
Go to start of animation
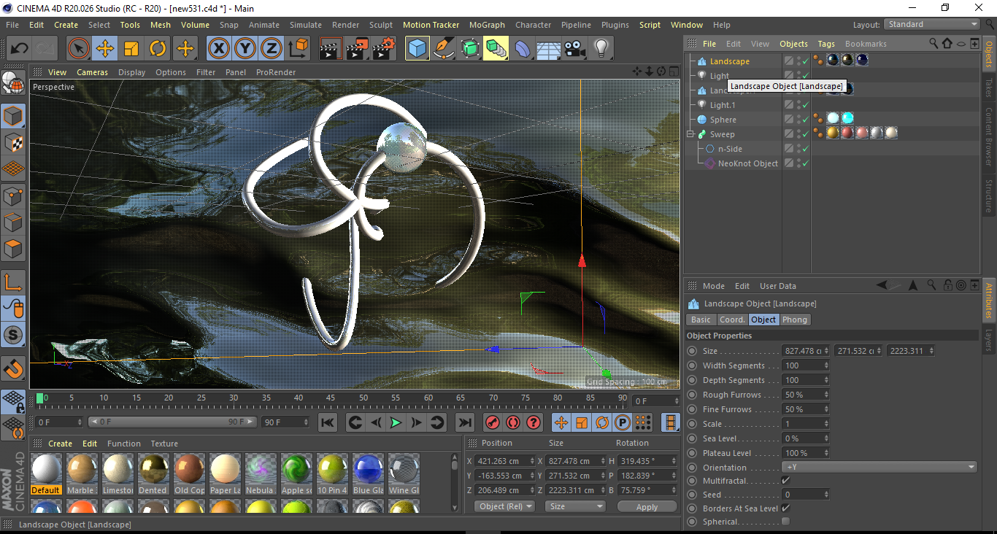click(x=328, y=422)
